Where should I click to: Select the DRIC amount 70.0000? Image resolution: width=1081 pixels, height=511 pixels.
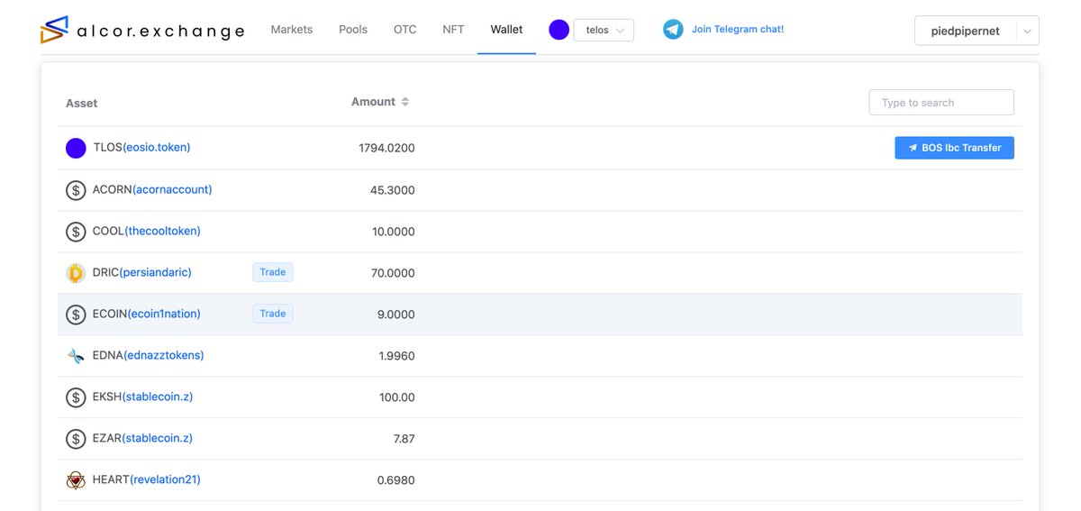point(393,273)
